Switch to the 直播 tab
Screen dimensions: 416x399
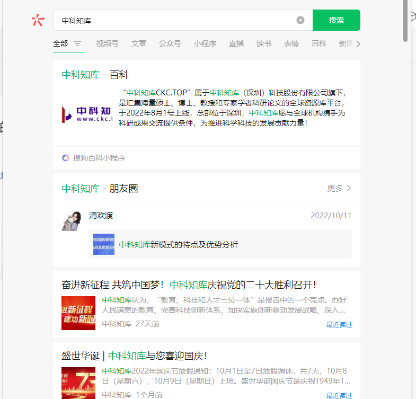[x=236, y=43]
